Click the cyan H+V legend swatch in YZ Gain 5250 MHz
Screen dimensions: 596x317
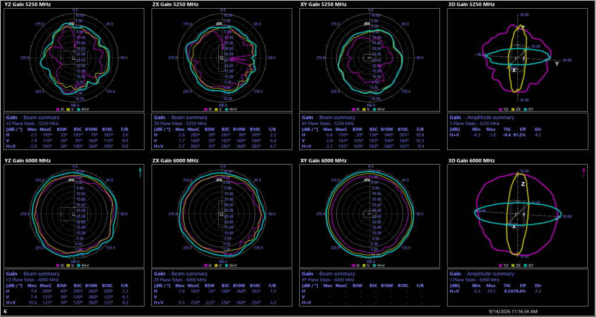coord(79,109)
